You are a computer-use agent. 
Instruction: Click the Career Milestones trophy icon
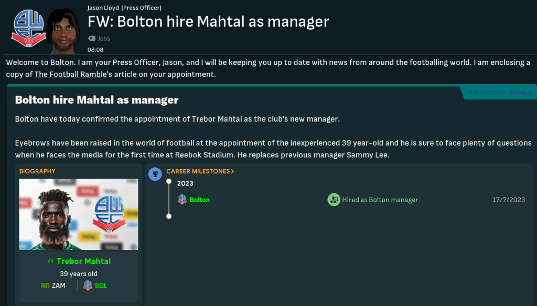tap(155, 173)
